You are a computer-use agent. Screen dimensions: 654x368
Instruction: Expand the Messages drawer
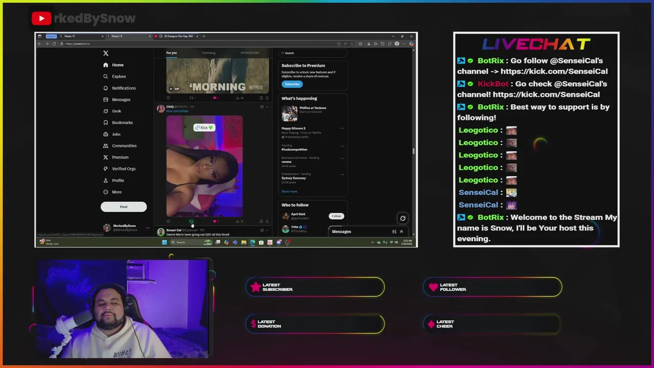point(401,232)
